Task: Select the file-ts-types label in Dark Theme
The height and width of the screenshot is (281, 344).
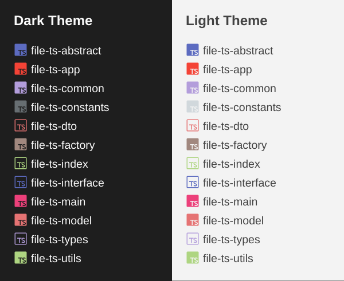Action: click(60, 240)
